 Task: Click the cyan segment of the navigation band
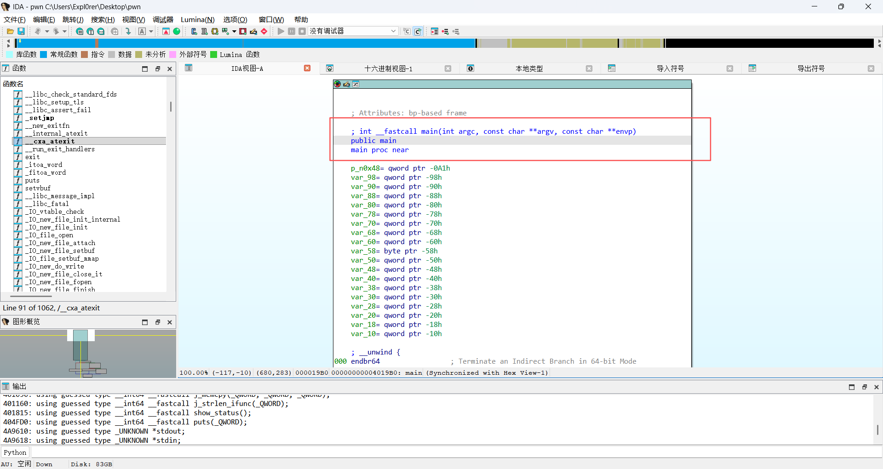(x=246, y=43)
